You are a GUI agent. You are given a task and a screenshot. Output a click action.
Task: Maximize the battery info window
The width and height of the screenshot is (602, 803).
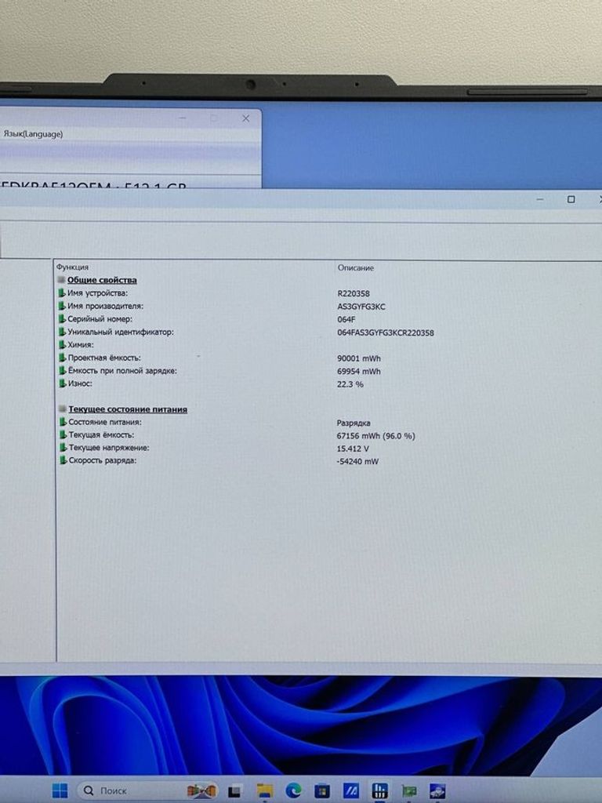[571, 200]
